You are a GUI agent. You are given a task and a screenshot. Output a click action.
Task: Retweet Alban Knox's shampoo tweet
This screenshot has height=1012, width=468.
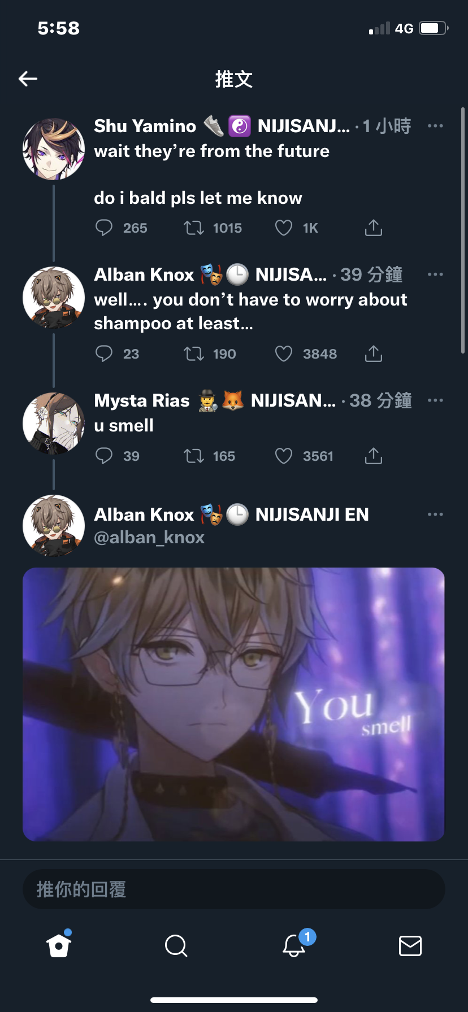tap(194, 354)
